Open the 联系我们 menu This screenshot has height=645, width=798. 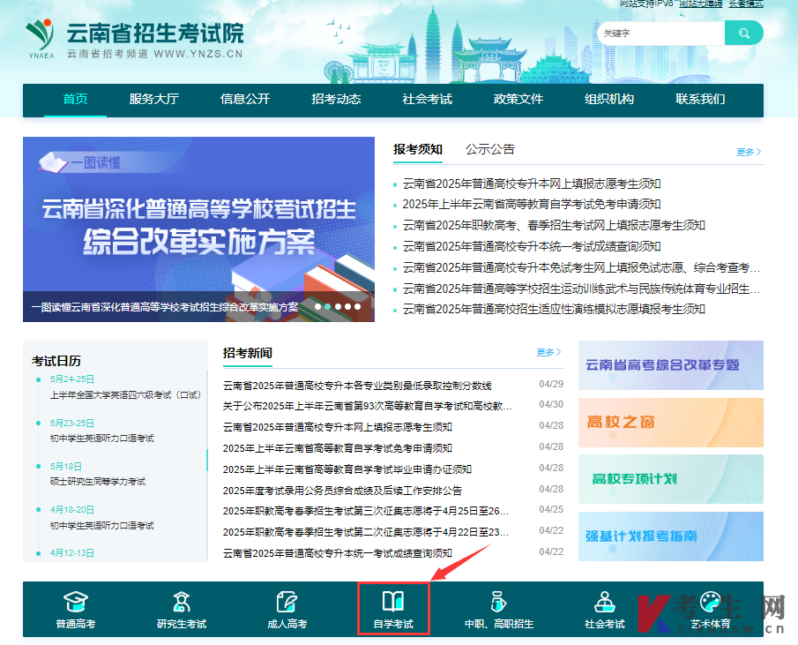tap(701, 99)
